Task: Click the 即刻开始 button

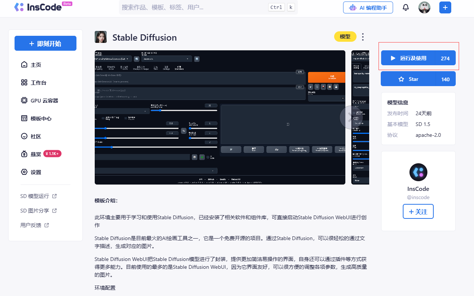Action: [x=45, y=44]
